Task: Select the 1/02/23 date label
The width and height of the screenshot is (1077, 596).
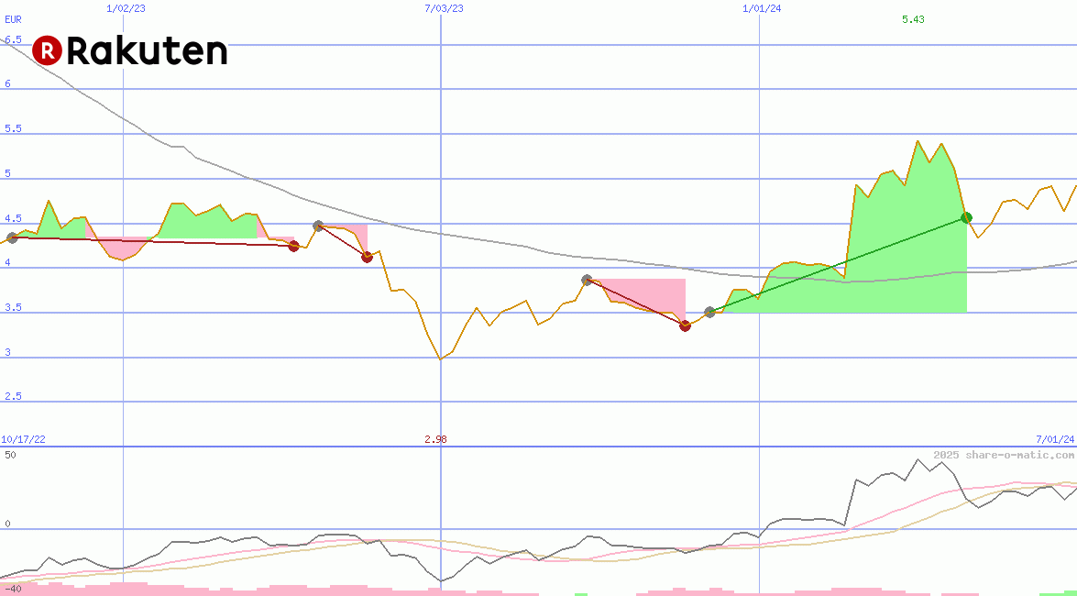Action: [x=125, y=8]
